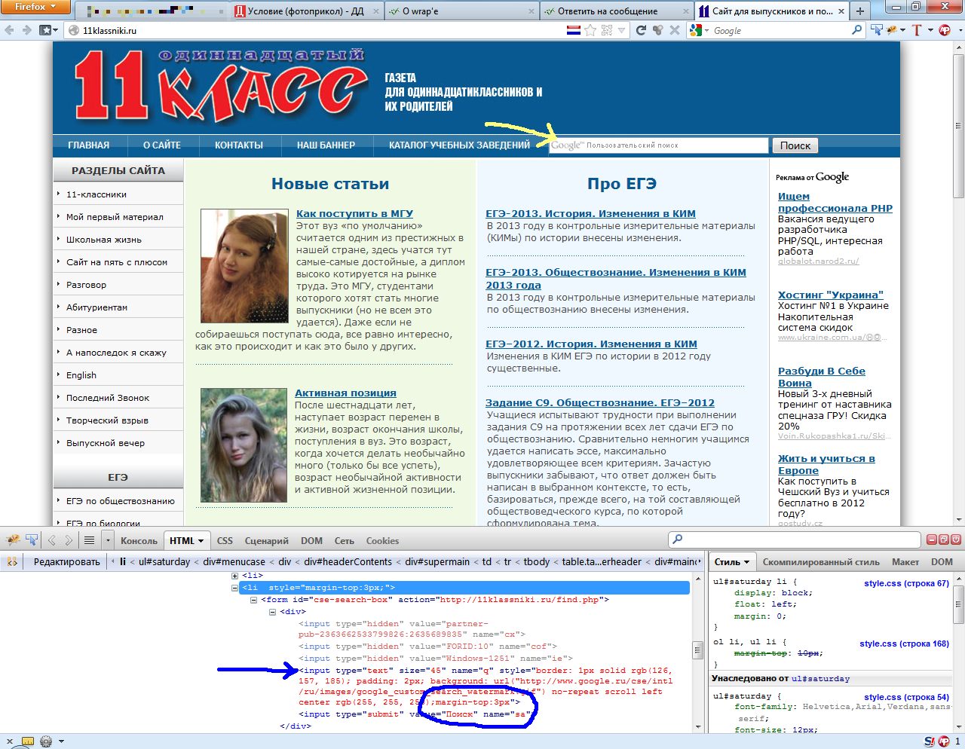This screenshot has width=965, height=749.
Task: Click the red T toolbar icon
Action: point(917,30)
